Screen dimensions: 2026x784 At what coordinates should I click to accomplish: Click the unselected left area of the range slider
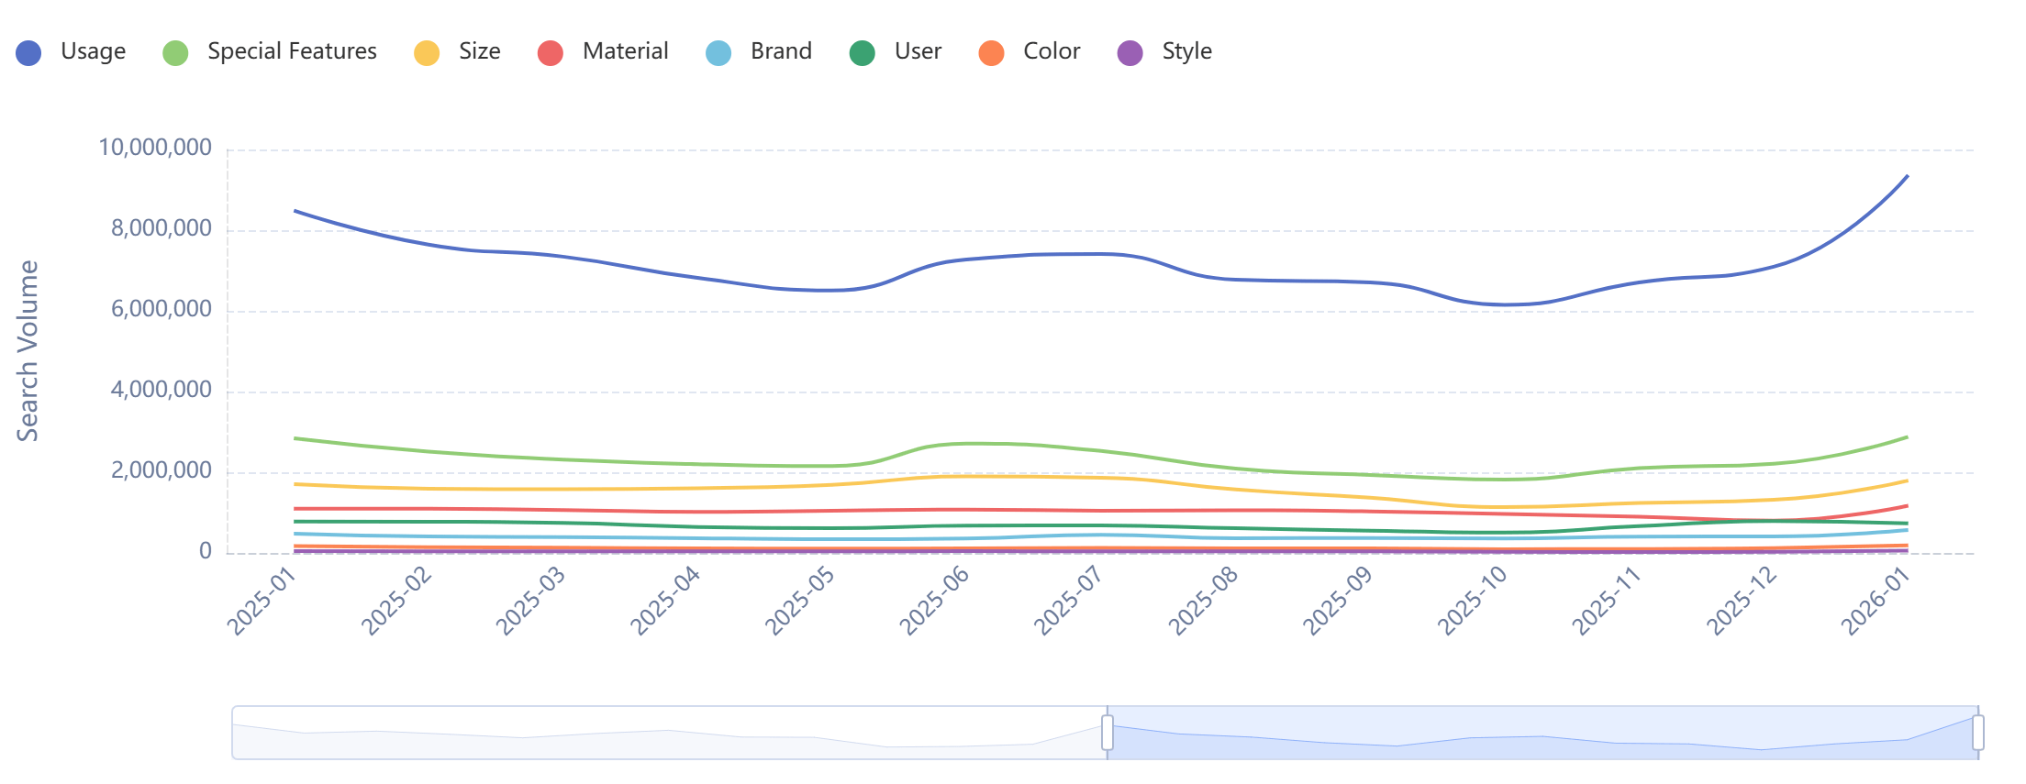[x=668, y=733]
